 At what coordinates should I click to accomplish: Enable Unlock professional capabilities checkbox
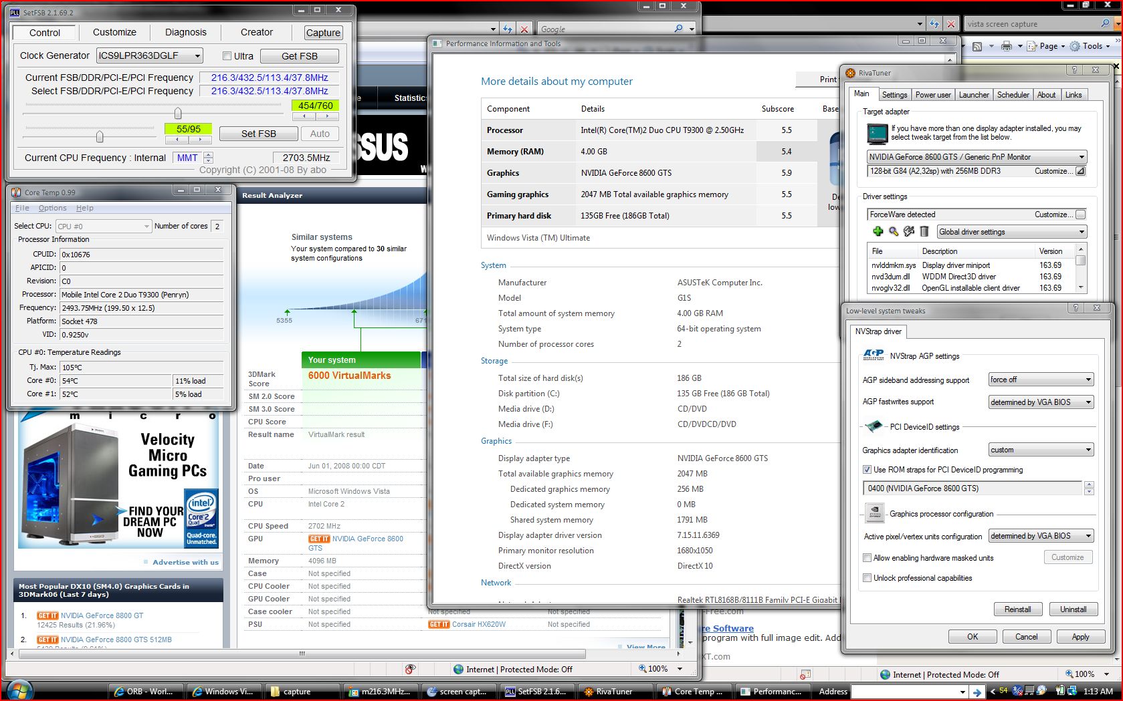click(x=867, y=577)
